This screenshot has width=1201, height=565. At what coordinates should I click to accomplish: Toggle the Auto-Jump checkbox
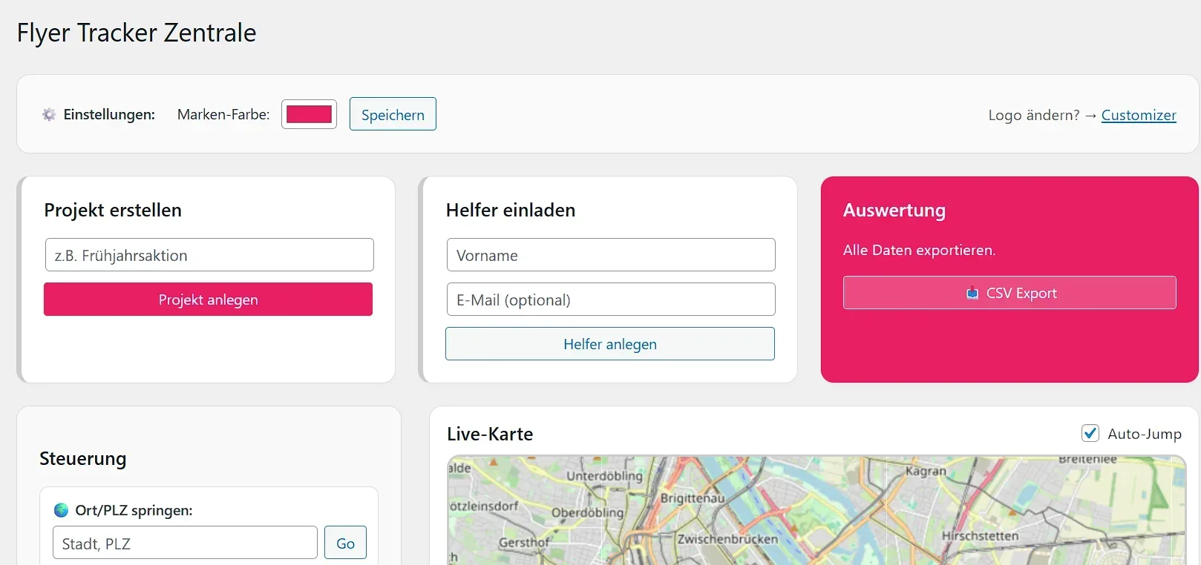[x=1090, y=433]
